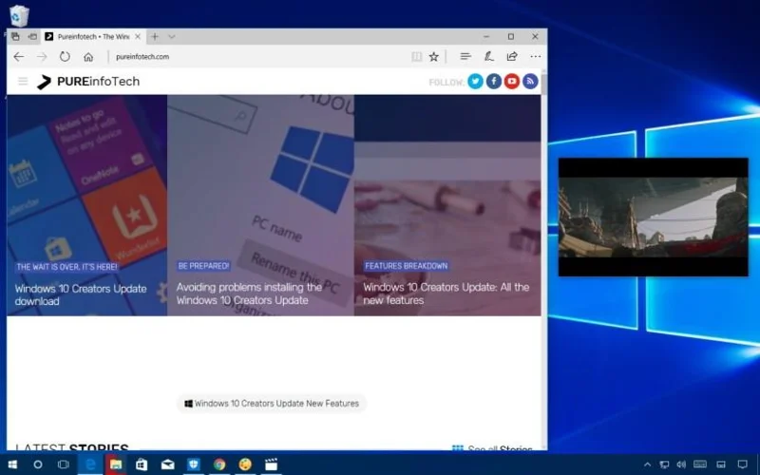This screenshot has height=475, width=760.
Task: Launch Windows Store from taskbar
Action: 142,465
